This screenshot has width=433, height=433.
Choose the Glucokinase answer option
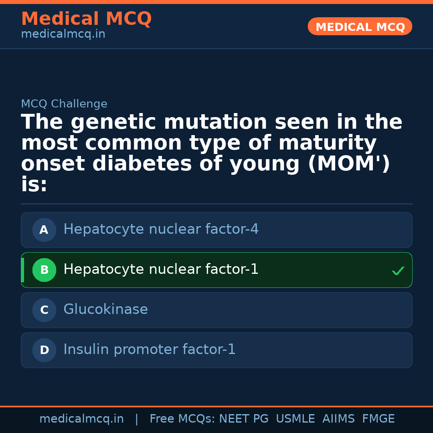click(105, 310)
